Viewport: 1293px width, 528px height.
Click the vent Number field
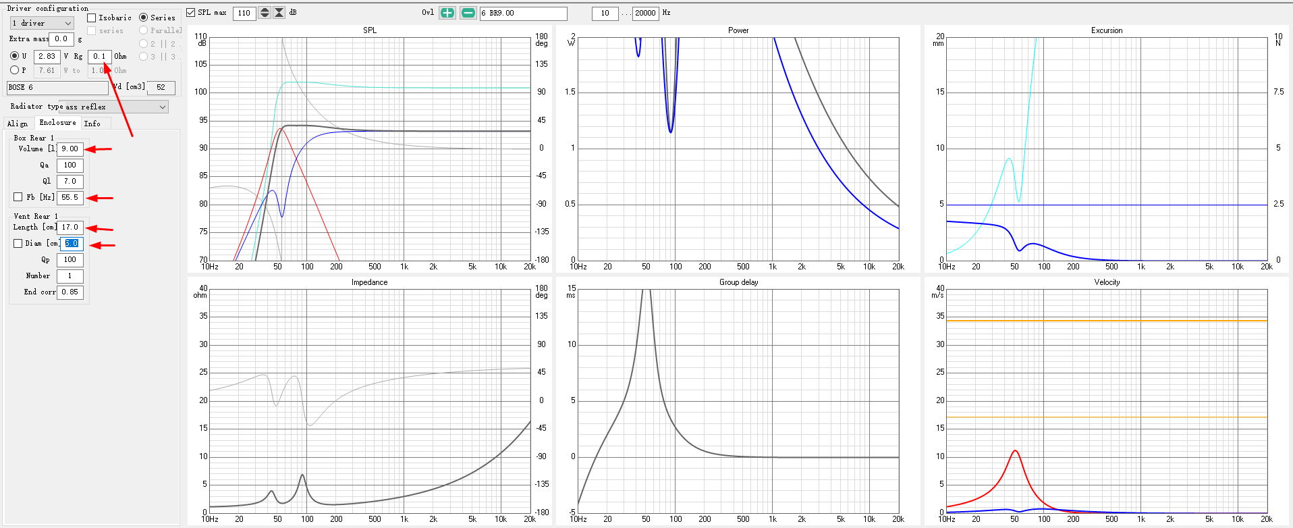coord(70,276)
